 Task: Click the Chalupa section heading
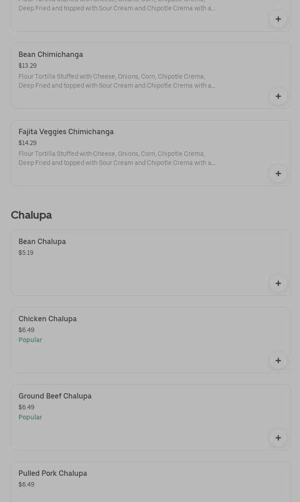(x=31, y=215)
